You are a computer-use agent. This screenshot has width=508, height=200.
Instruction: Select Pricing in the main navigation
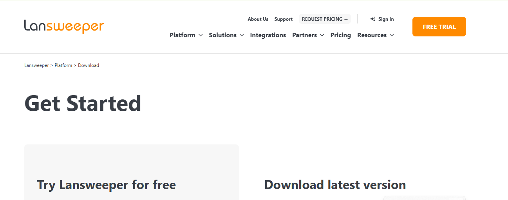pos(340,35)
